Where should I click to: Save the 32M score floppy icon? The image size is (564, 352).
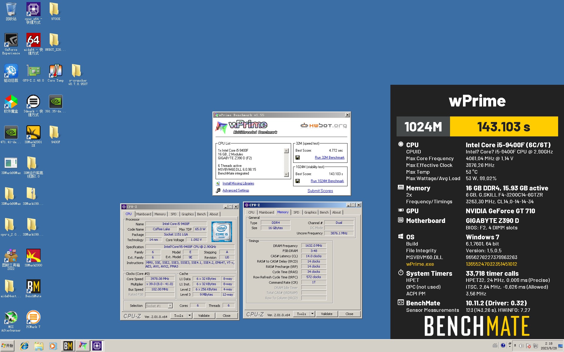(298, 158)
